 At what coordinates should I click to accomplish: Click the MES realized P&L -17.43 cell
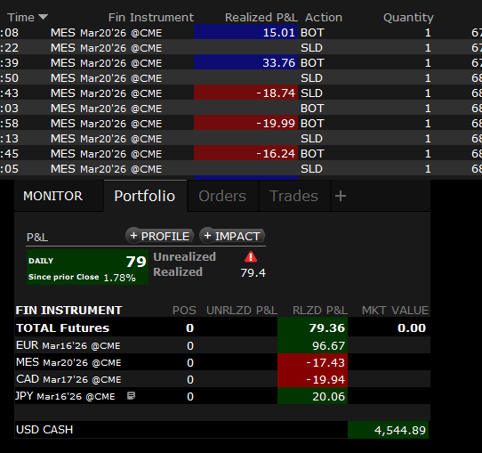(313, 362)
